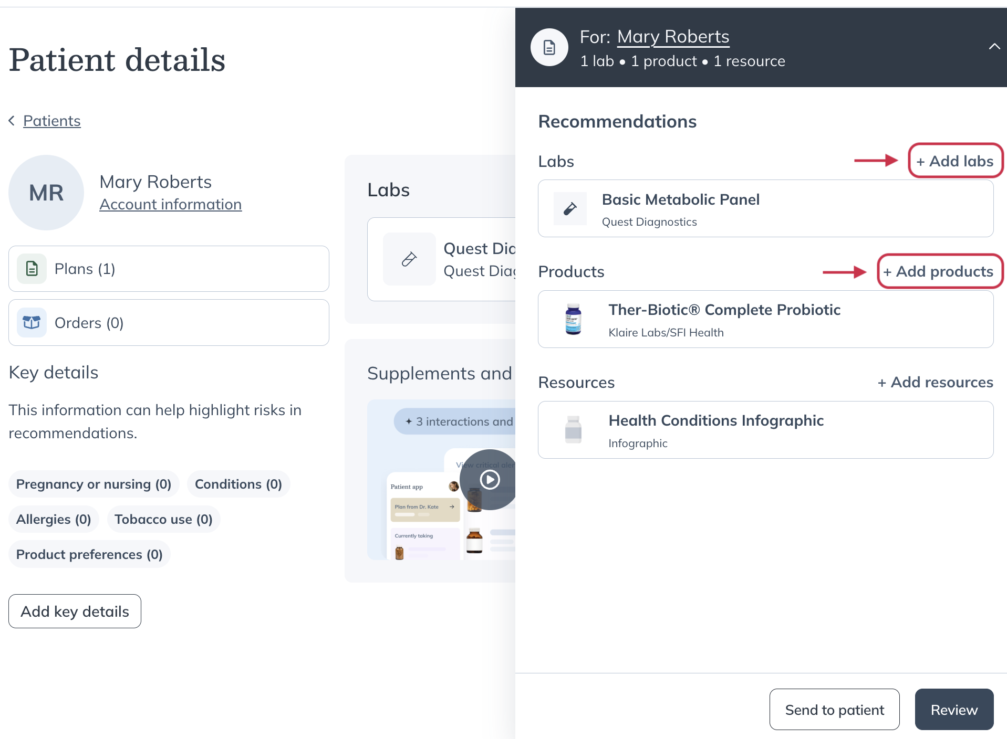The width and height of the screenshot is (1007, 739).
Task: Click the MR patient avatar
Action: tap(46, 192)
